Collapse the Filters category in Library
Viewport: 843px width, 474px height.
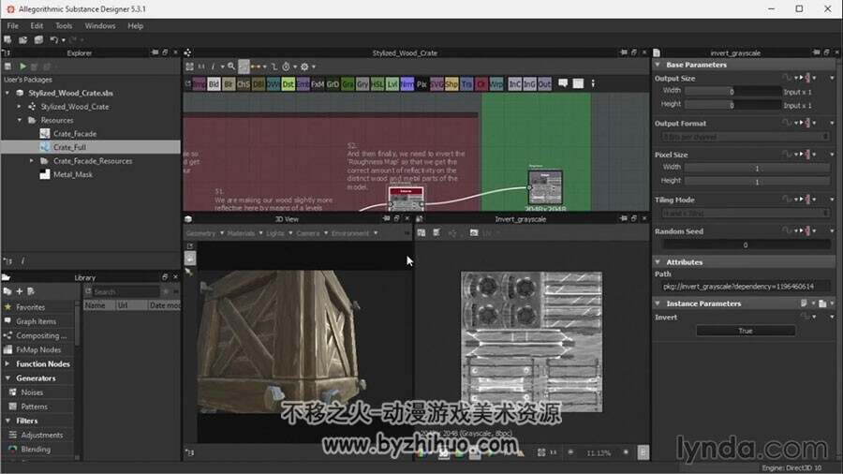click(7, 421)
